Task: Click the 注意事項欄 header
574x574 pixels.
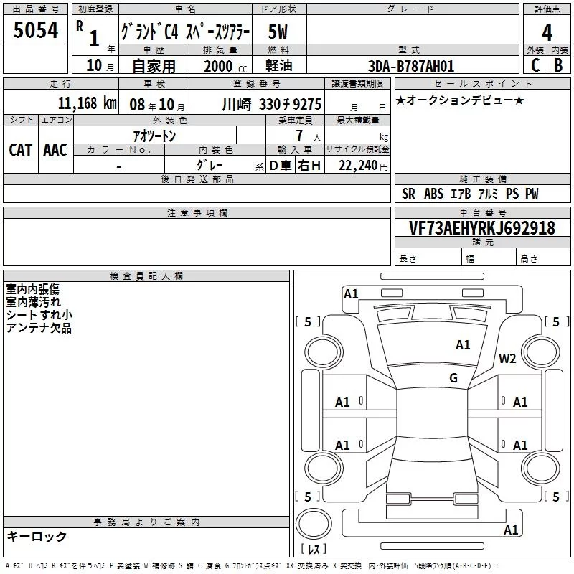Action: (197, 212)
